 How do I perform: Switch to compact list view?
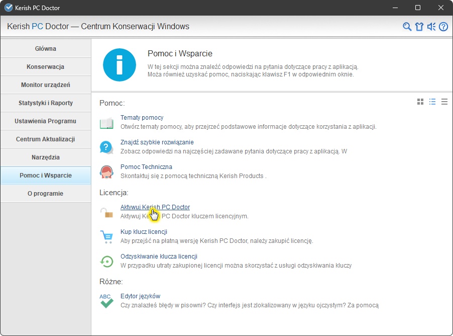pyautogui.click(x=444, y=102)
